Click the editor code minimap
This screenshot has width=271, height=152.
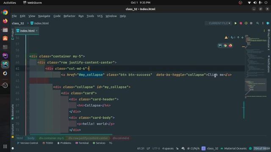[256, 66]
